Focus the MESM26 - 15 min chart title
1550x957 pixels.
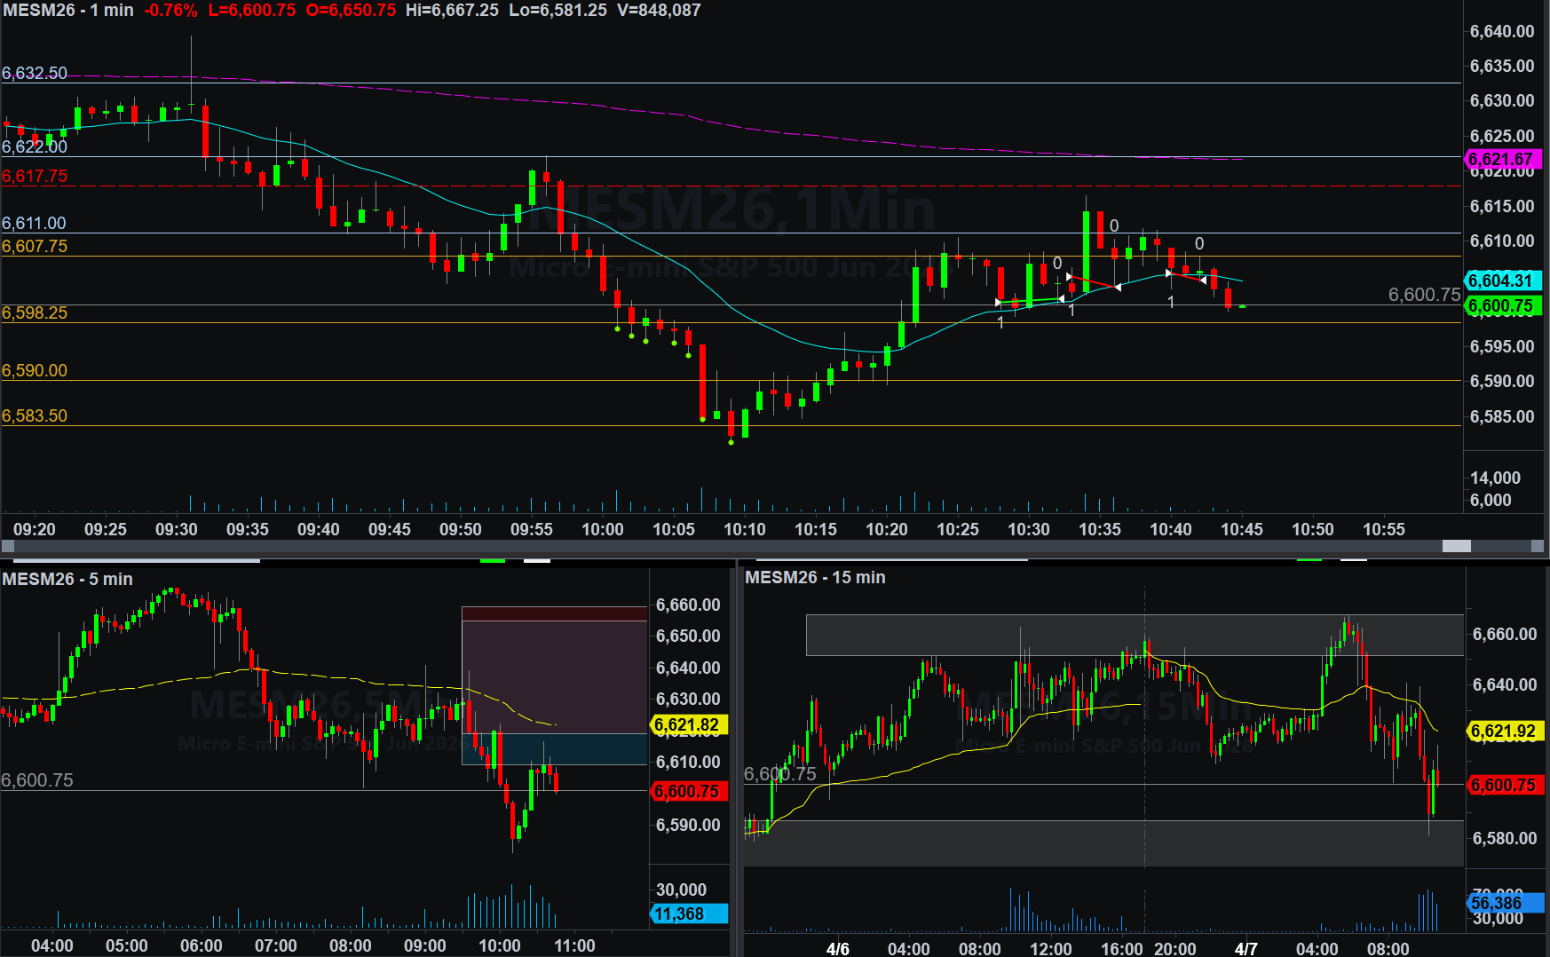pyautogui.click(x=814, y=577)
